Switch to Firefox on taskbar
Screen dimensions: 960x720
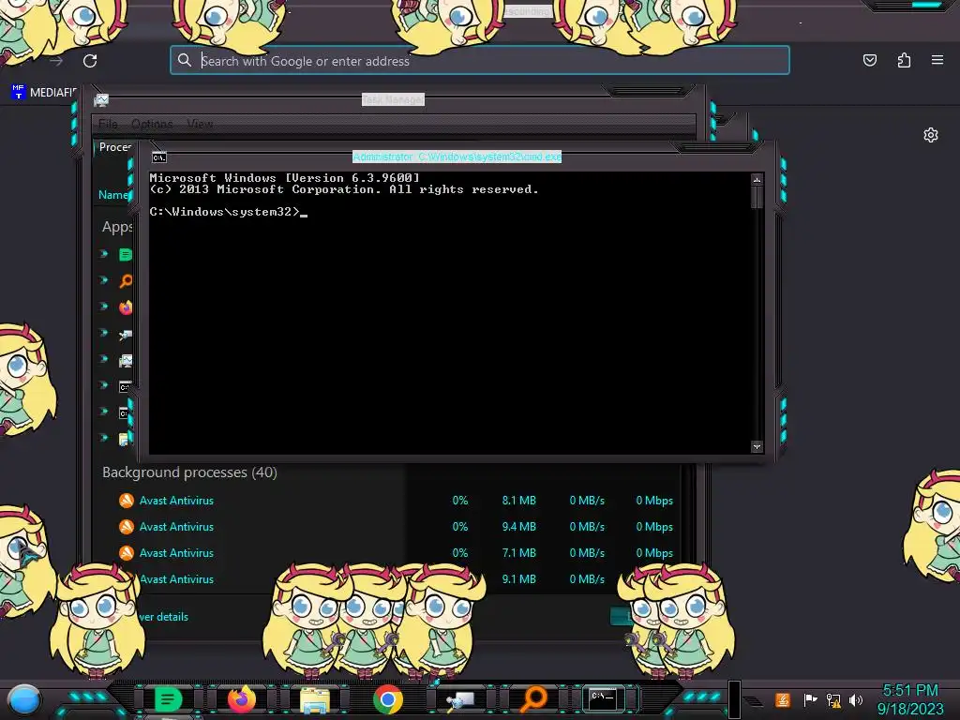pyautogui.click(x=242, y=699)
